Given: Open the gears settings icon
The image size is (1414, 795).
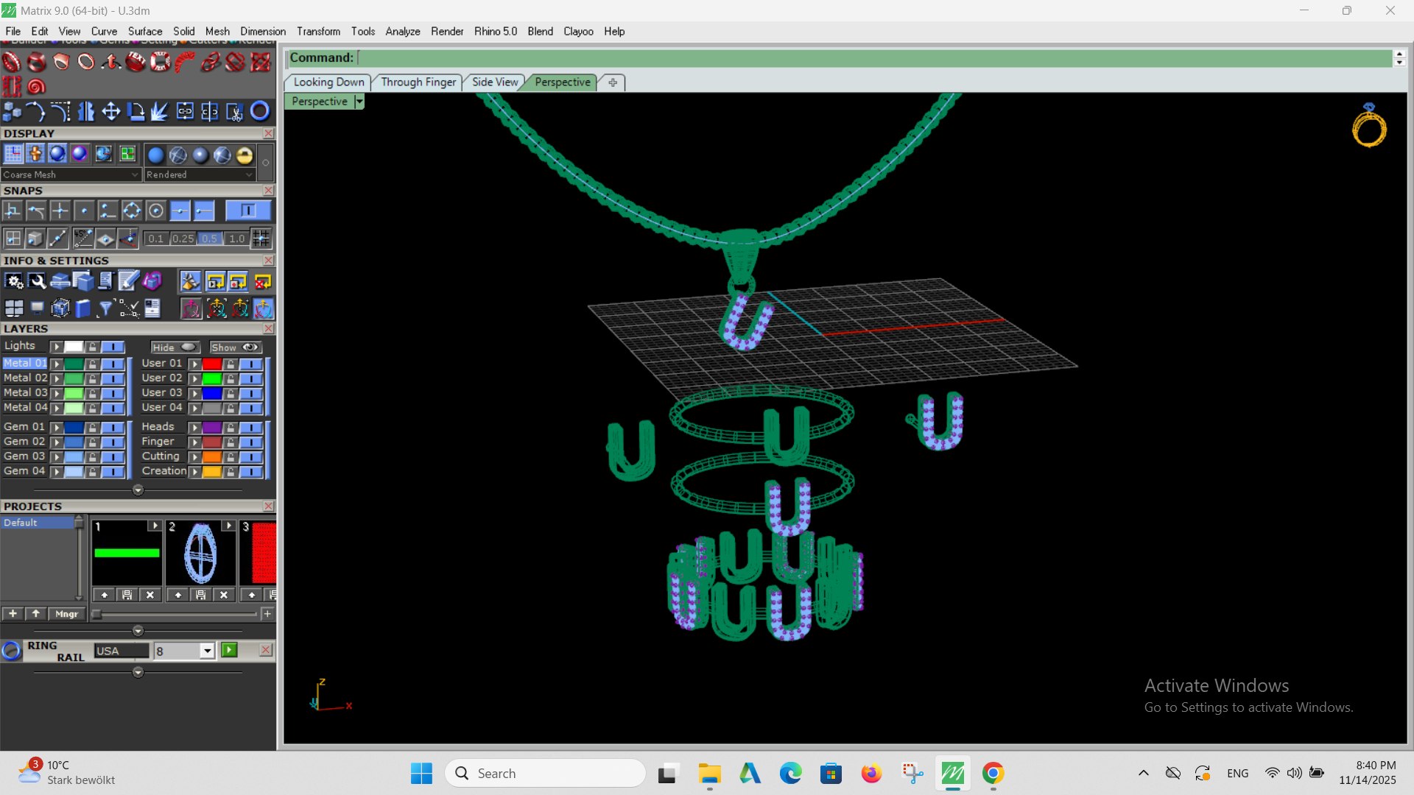Looking at the screenshot, I should point(14,281).
